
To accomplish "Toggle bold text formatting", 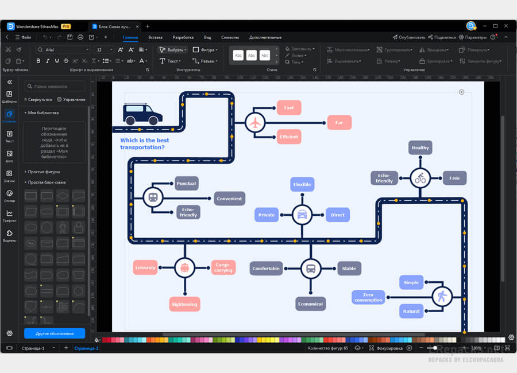I will point(38,61).
